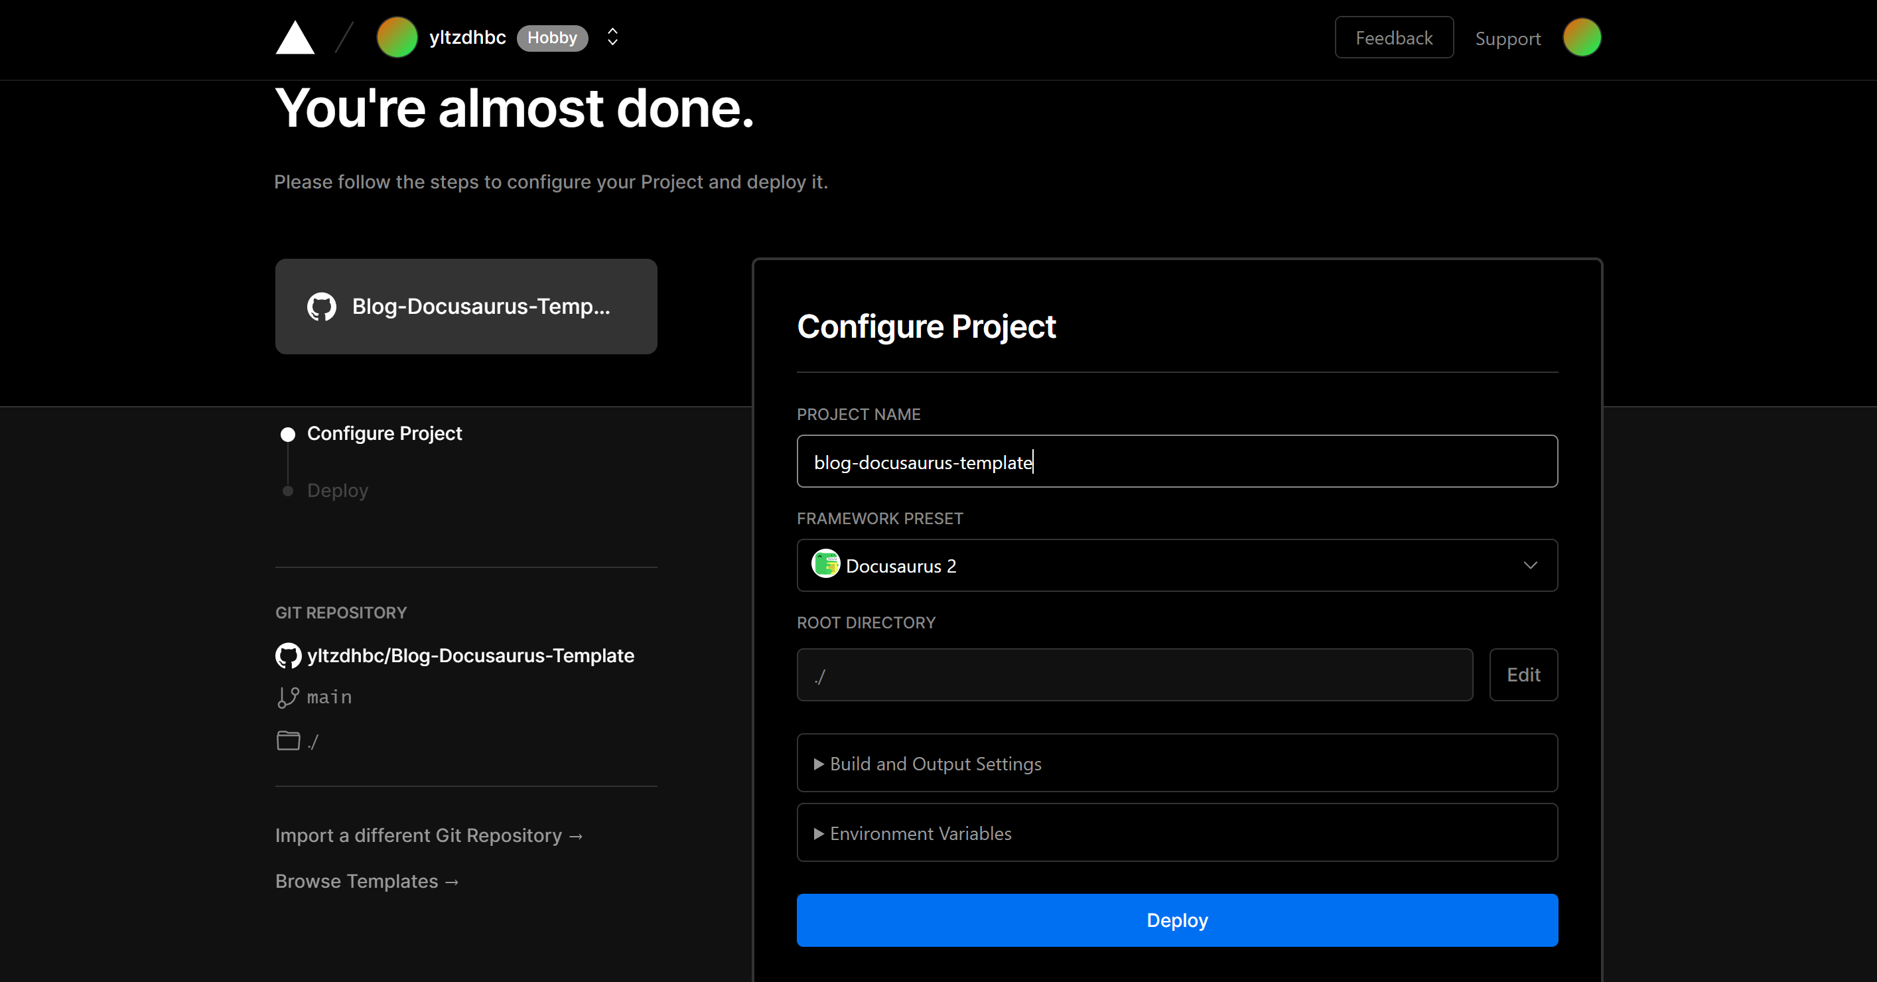Focus the Project Name input field
Screen dimensions: 1877x982
pyautogui.click(x=1177, y=461)
